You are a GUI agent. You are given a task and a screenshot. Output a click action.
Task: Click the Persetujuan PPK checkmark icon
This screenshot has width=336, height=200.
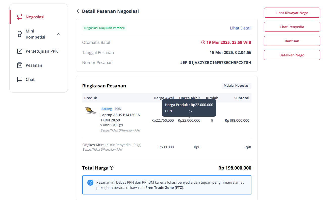pyautogui.click(x=20, y=51)
